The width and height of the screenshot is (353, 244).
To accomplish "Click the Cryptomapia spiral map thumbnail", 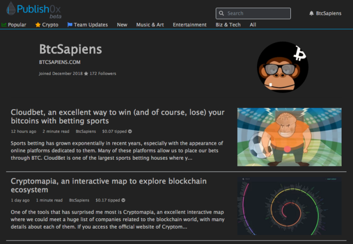I will coord(289,206).
